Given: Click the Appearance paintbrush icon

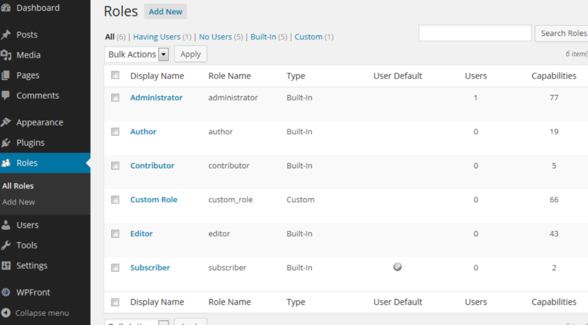Looking at the screenshot, I should click(6, 122).
